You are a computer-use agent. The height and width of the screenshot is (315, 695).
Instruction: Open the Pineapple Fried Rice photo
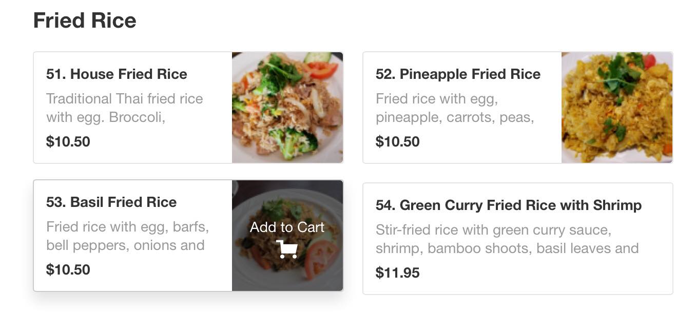click(x=616, y=108)
